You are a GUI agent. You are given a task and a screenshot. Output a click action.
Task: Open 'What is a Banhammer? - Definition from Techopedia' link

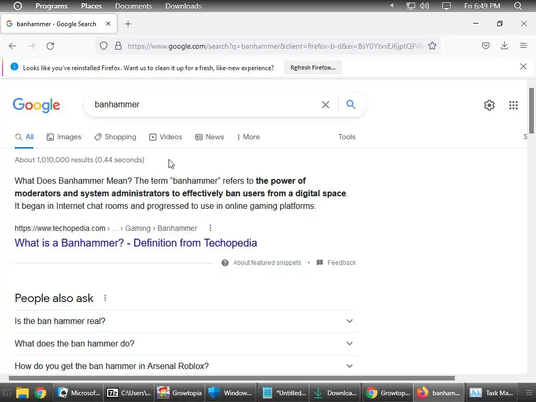point(136,243)
